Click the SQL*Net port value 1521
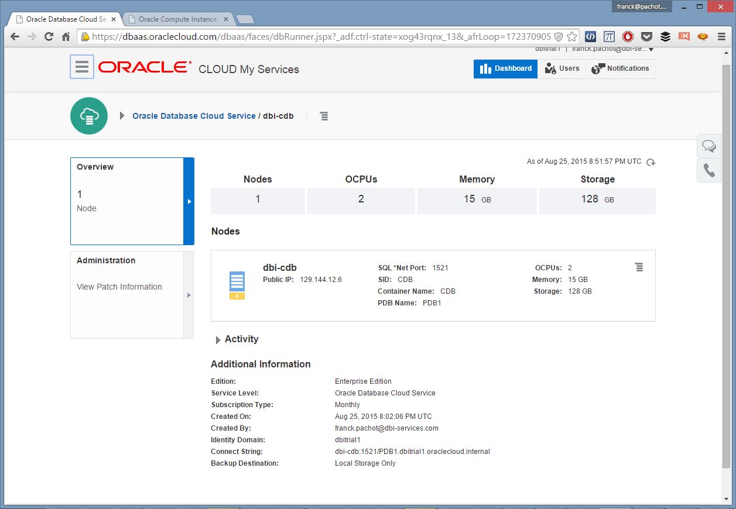The image size is (736, 509). click(x=440, y=268)
